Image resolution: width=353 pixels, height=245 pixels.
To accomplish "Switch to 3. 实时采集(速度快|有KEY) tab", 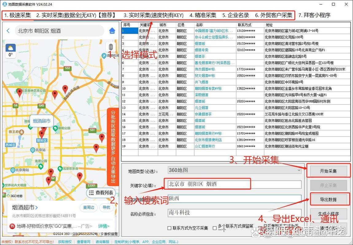I will coord(153,15).
